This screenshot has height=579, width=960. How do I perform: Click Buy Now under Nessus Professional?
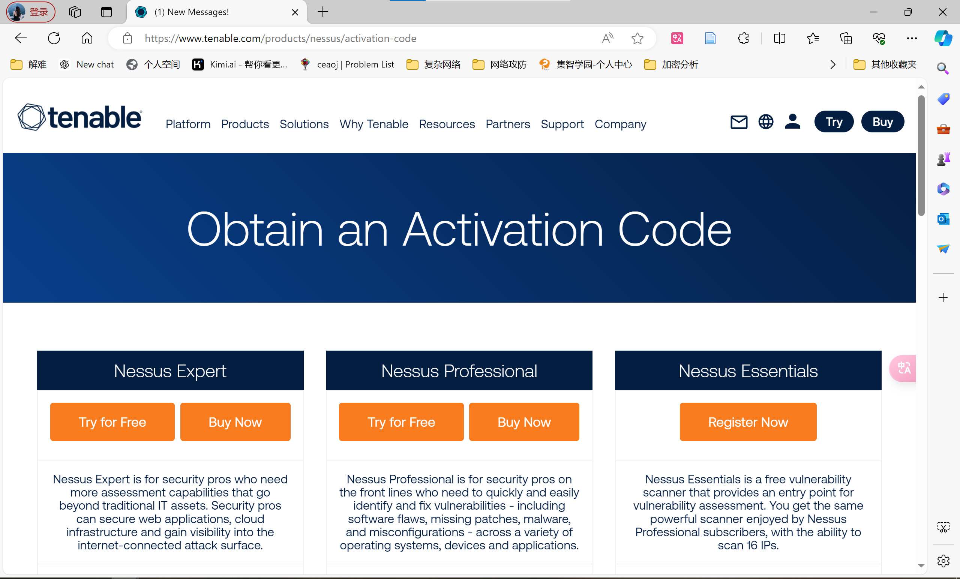[523, 422]
